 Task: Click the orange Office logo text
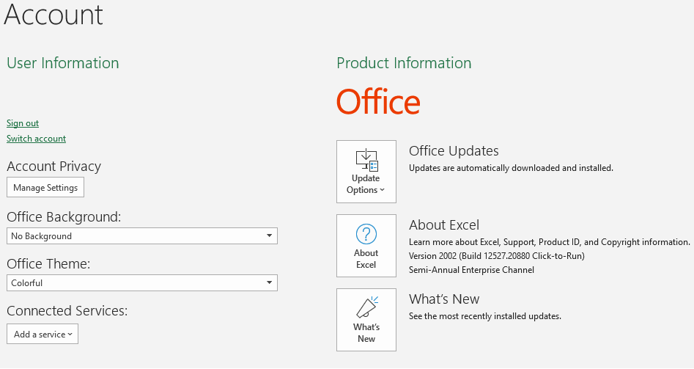pos(378,101)
